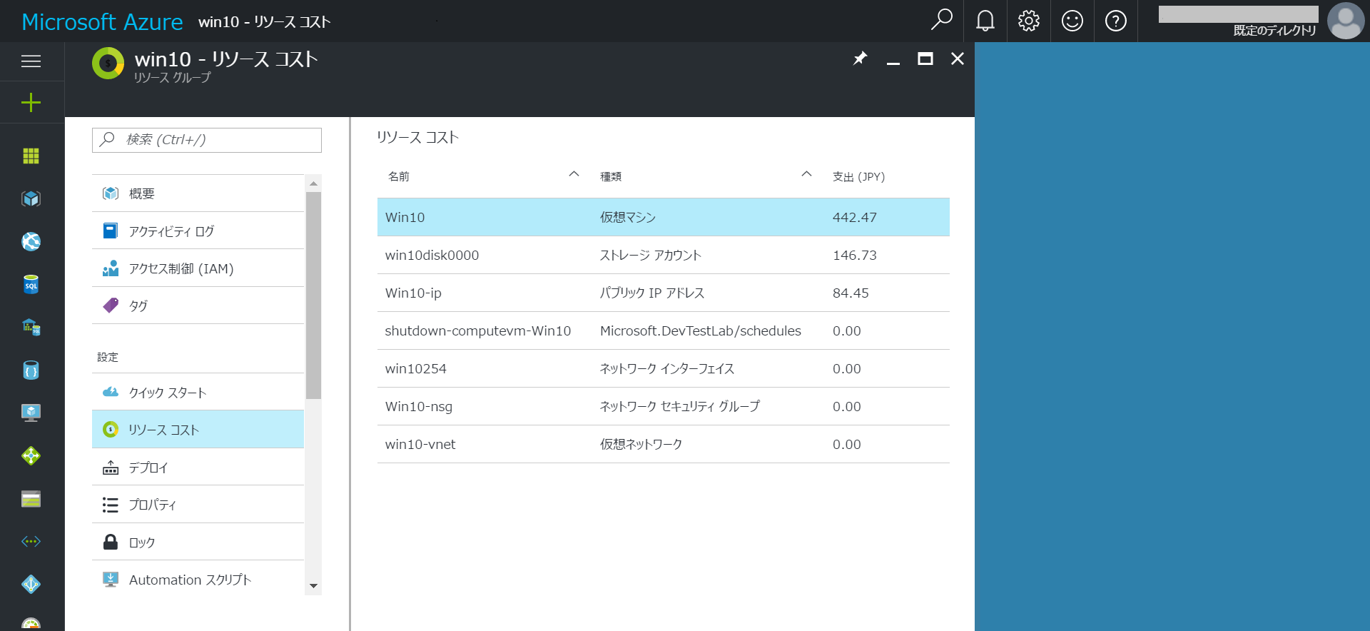Open デプロイ menu item

pos(198,467)
